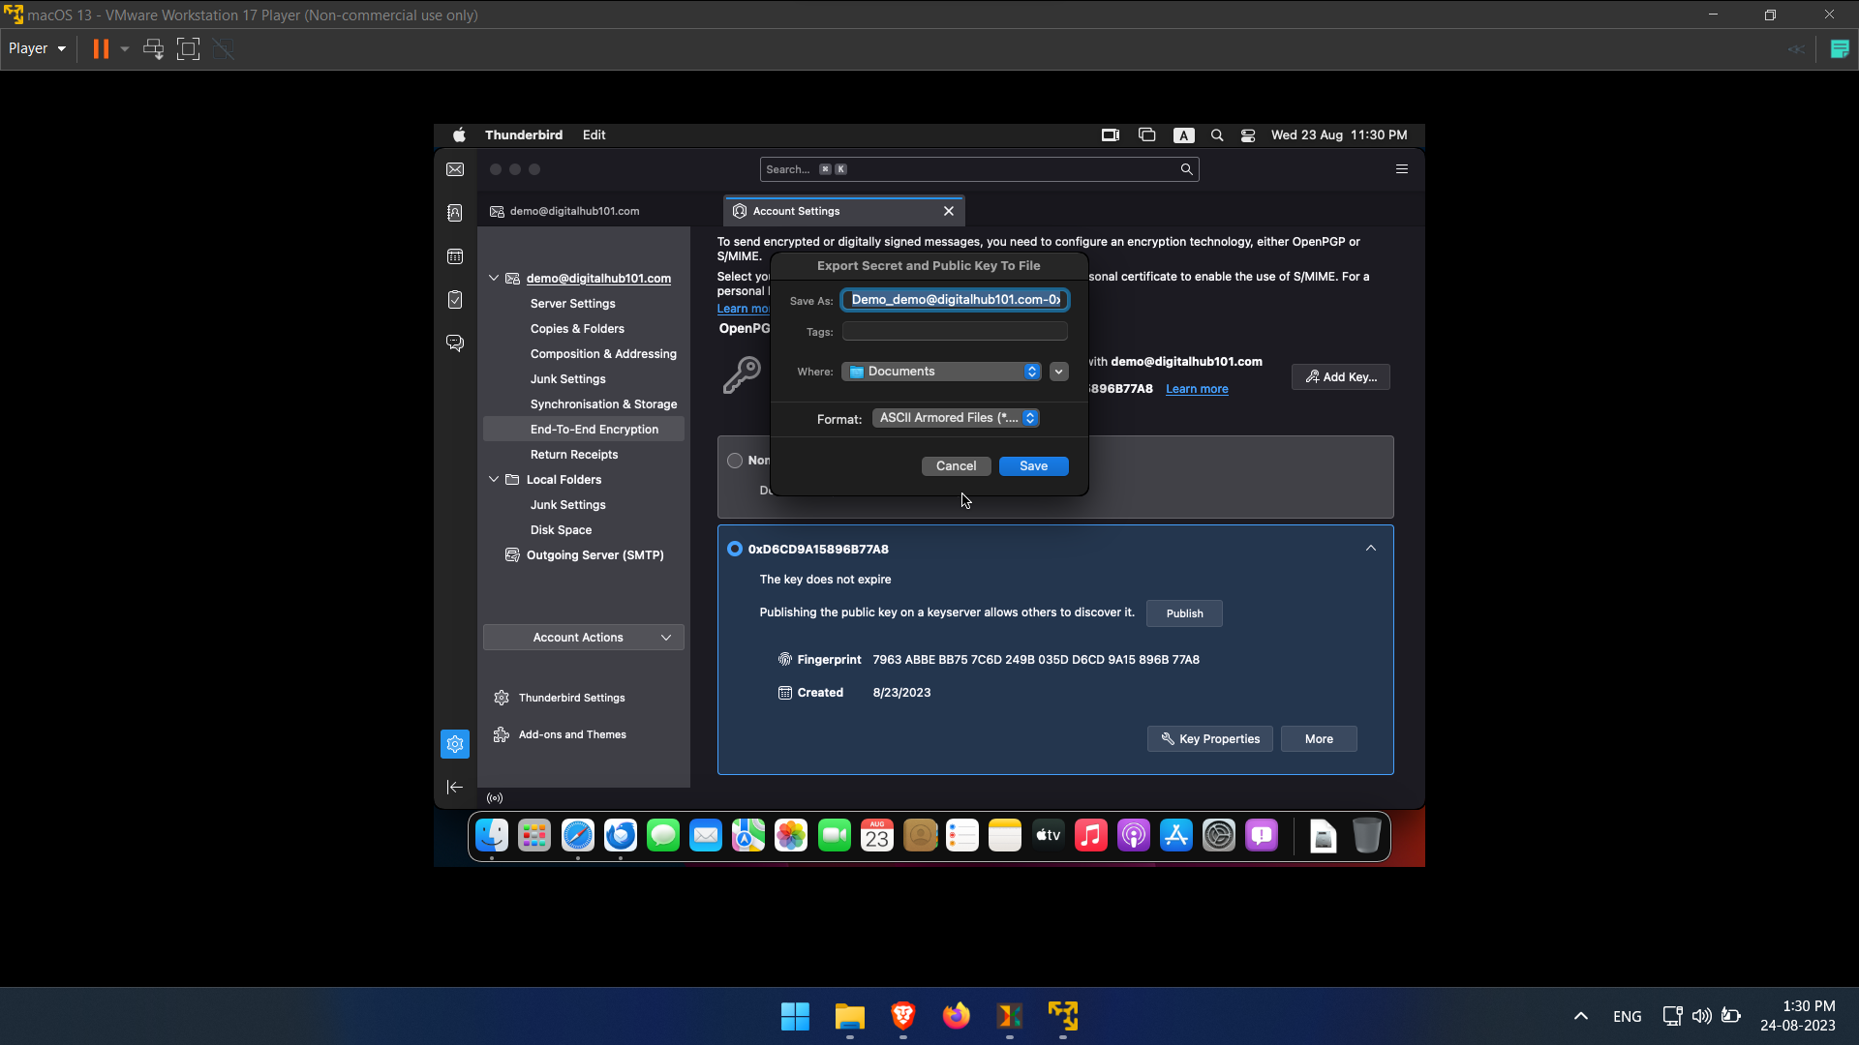Open Address Book from spaces toolbar

click(455, 213)
